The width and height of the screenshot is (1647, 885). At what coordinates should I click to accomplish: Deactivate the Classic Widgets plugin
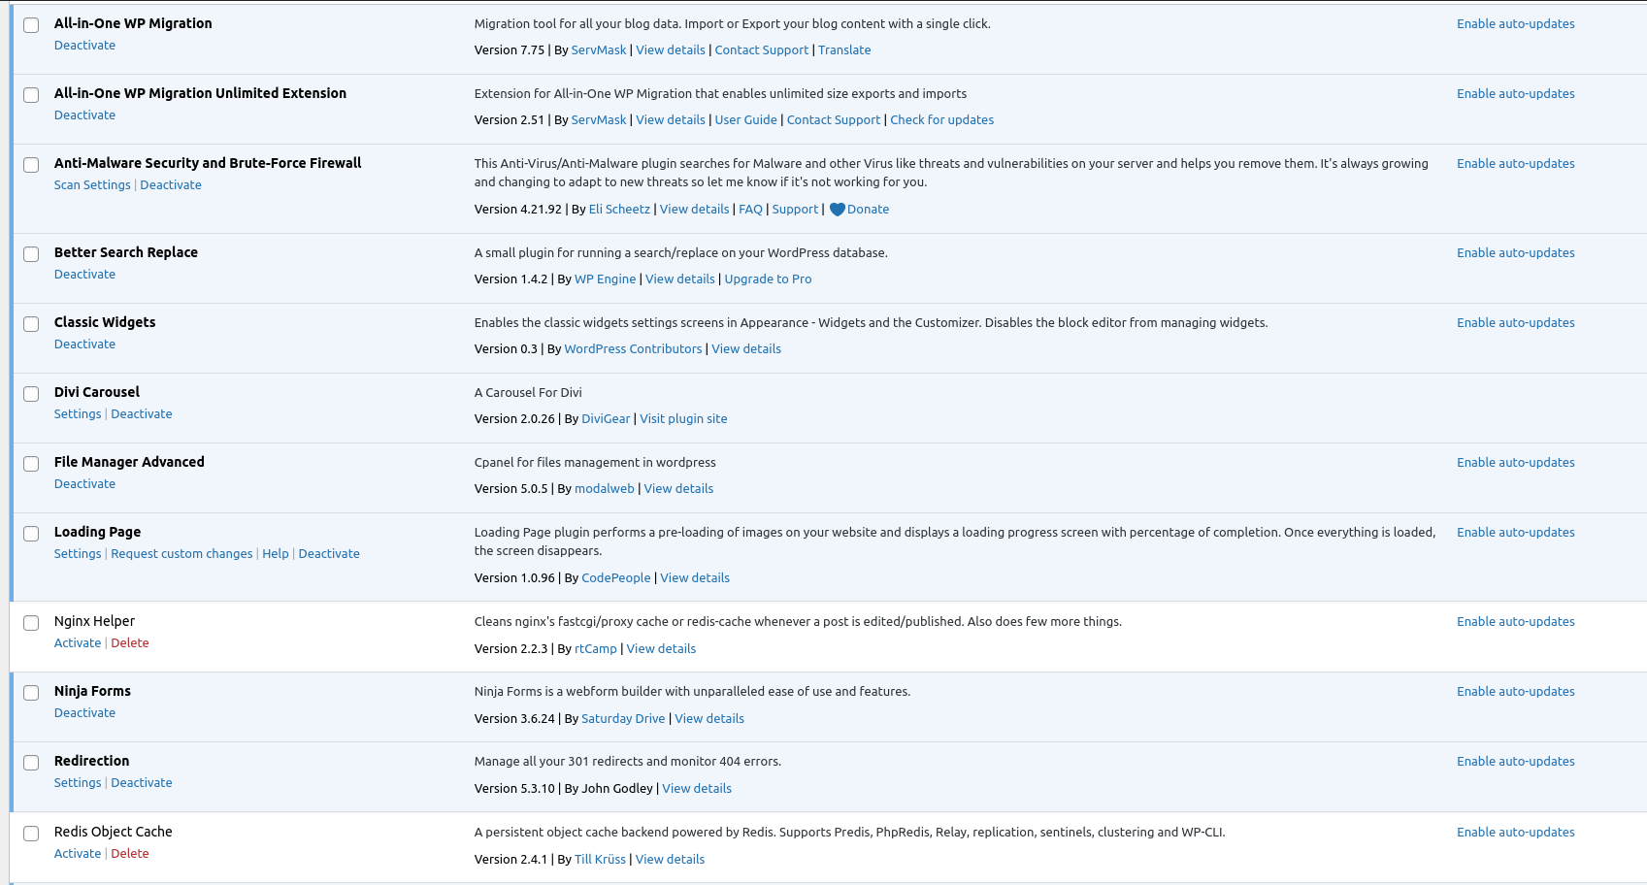84,344
